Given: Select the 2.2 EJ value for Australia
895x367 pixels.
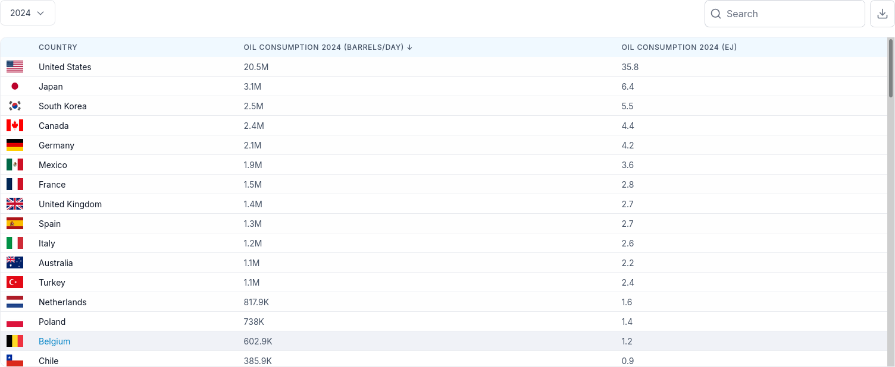Looking at the screenshot, I should [x=628, y=263].
